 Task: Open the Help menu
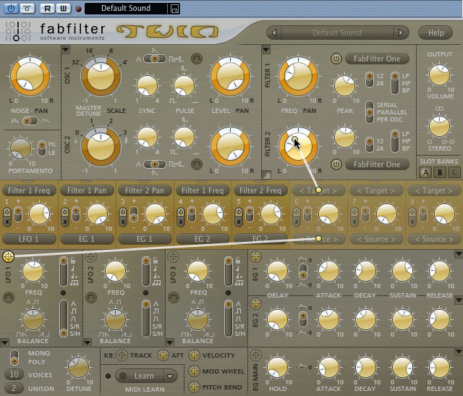(x=436, y=33)
